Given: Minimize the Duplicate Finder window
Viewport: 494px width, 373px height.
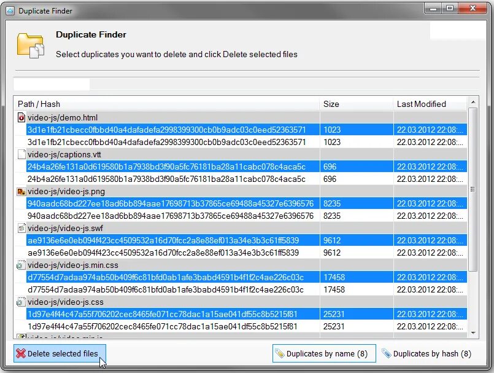Looking at the screenshot, I should pyautogui.click(x=433, y=8).
